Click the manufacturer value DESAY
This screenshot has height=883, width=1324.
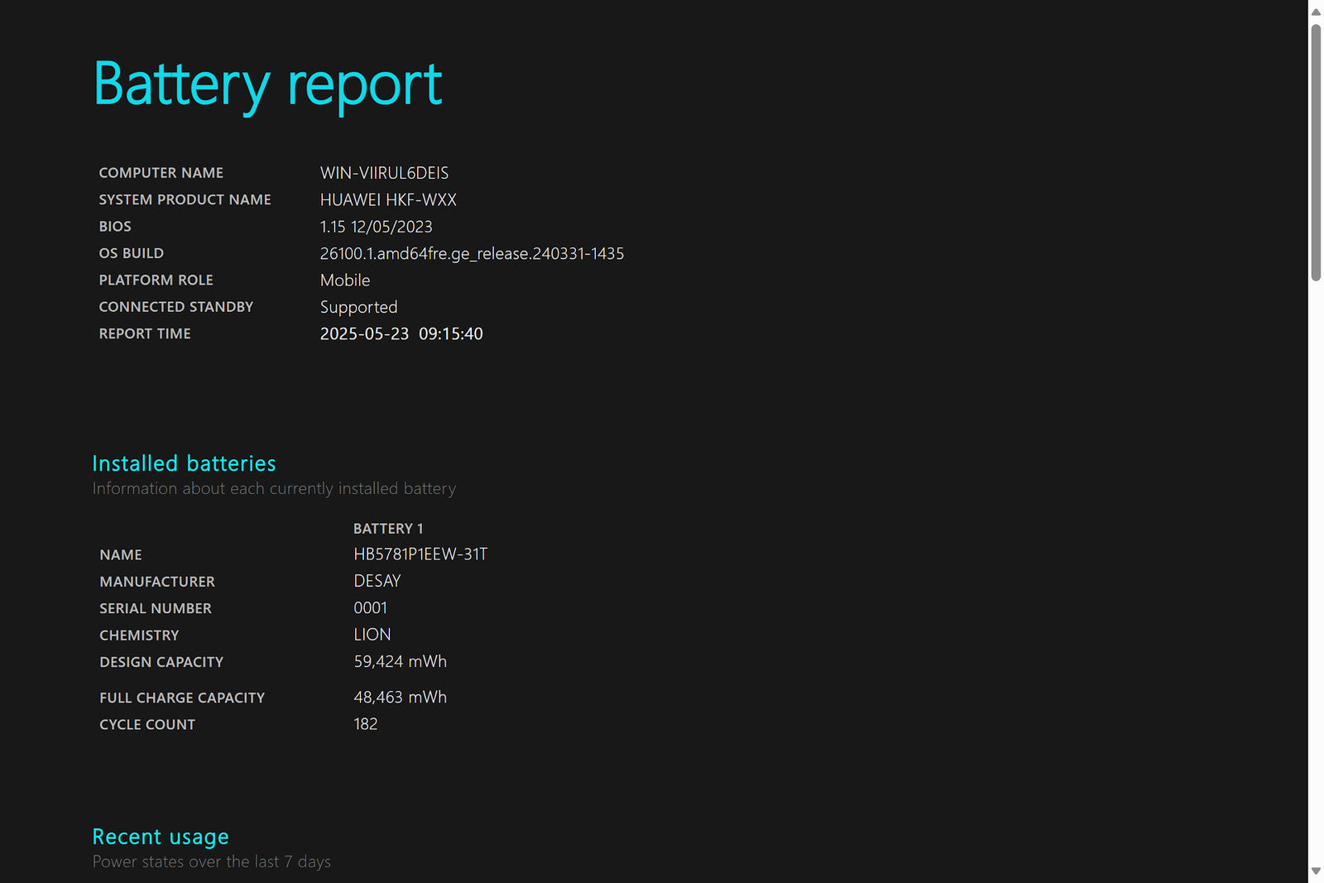(377, 581)
